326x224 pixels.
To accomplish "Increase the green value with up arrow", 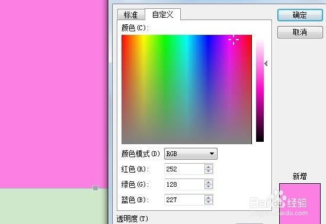I will [x=209, y=182].
